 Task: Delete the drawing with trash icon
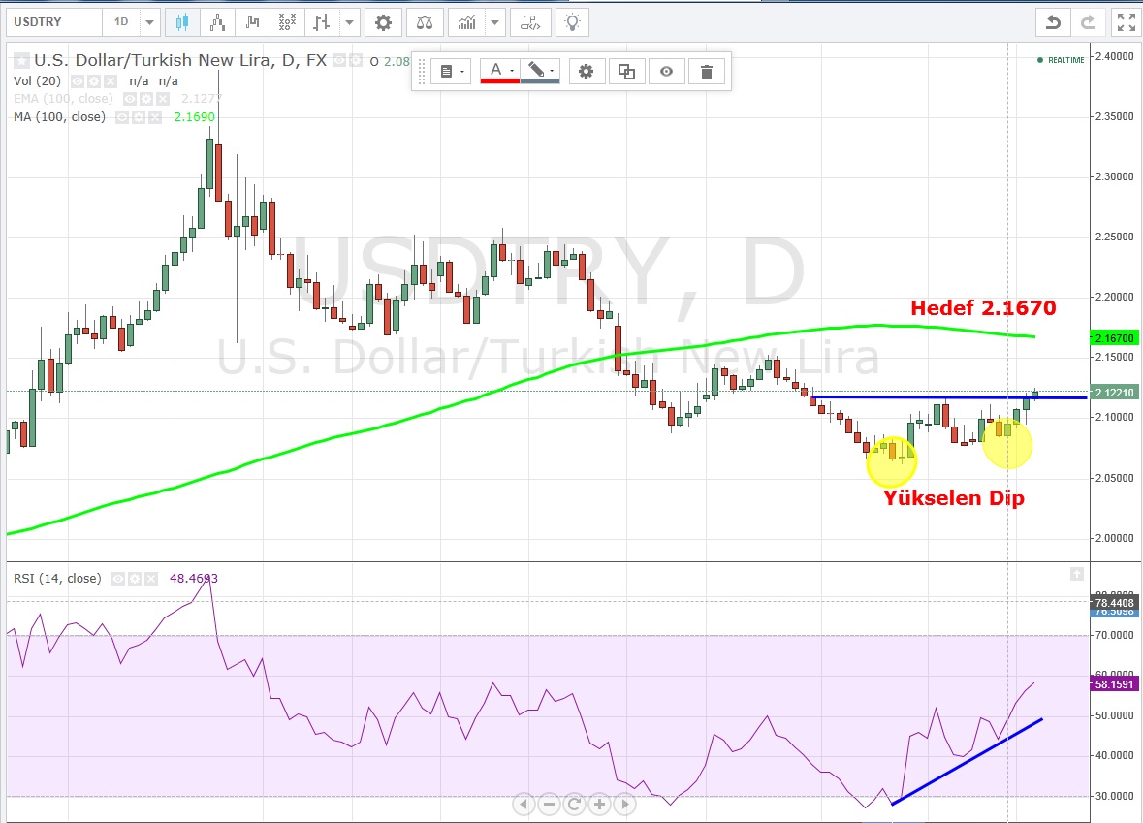(706, 71)
